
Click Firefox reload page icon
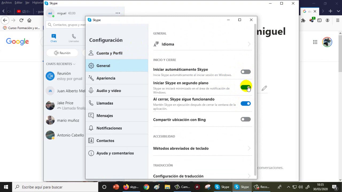(21, 20)
